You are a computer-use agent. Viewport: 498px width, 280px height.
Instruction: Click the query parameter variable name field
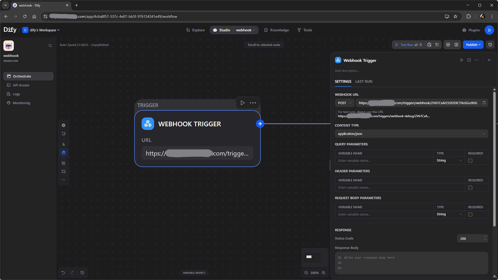[x=384, y=161]
